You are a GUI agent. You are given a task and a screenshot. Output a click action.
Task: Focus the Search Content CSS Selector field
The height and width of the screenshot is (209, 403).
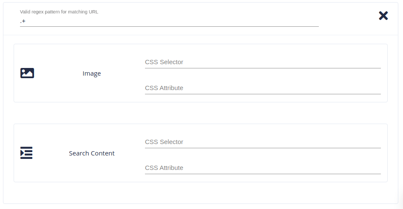pos(262,142)
